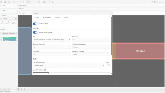Open the totals sigma toolbar icon
This screenshot has height=93, width=165.
(24, 2)
